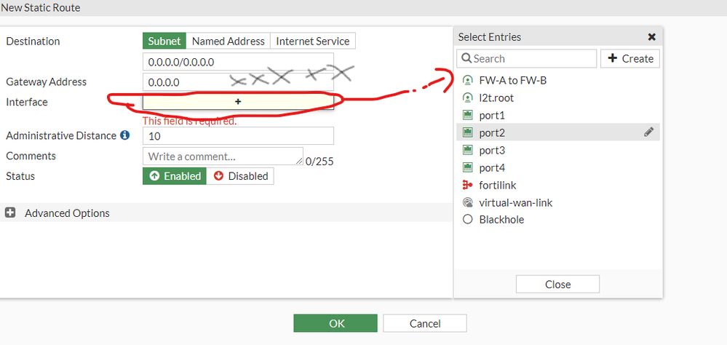727x345 pixels.
Task: Click the Create button in Select Entries
Action: 630,58
